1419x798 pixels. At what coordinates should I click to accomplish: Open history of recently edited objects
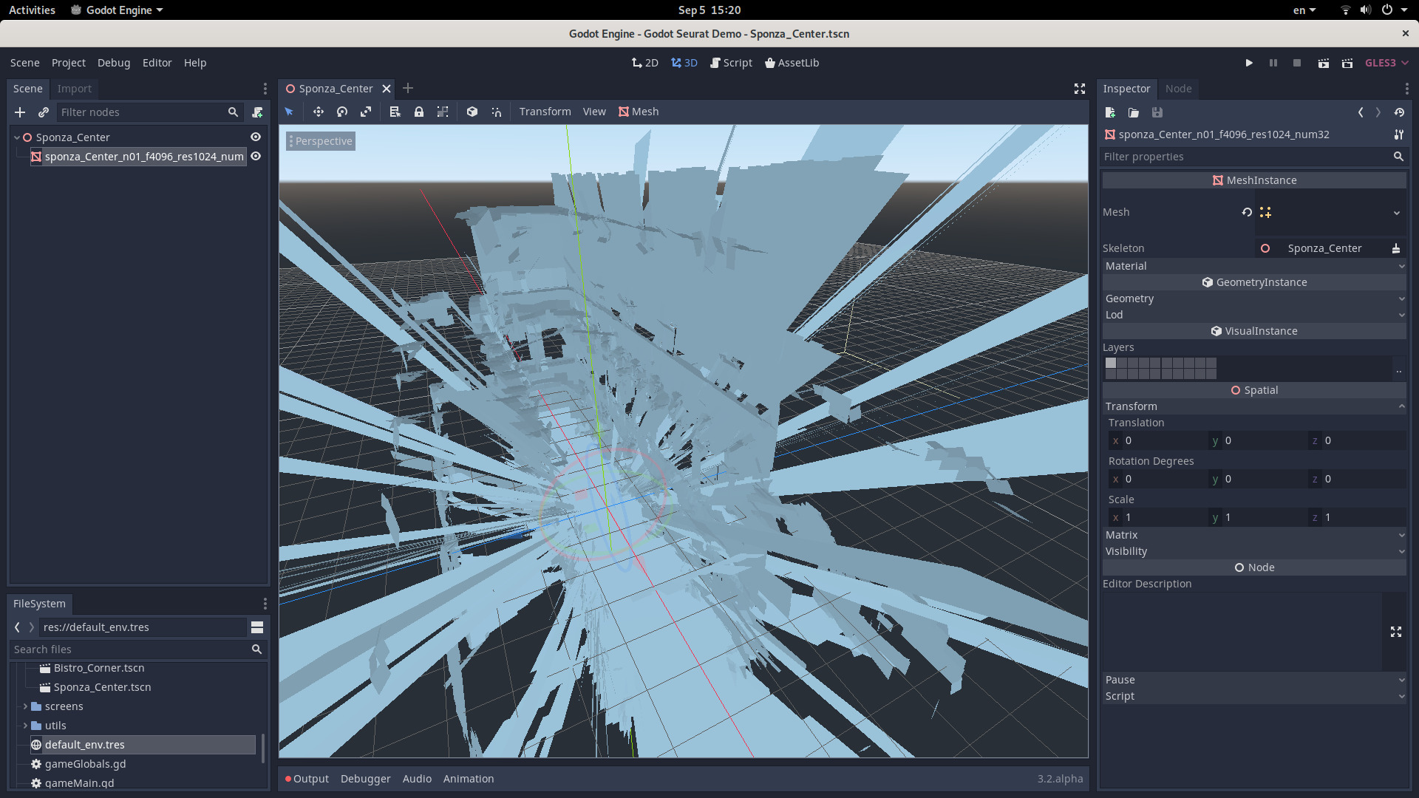pos(1399,112)
